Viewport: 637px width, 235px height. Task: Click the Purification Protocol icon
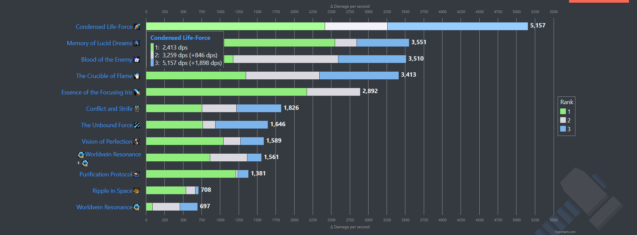(x=137, y=174)
